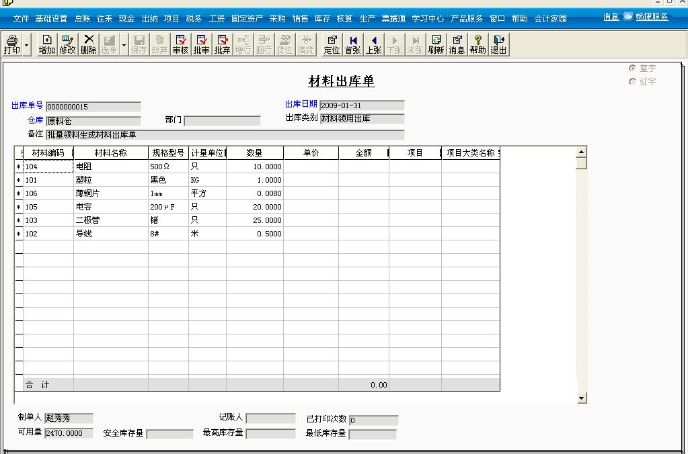Select the 红字 radio button
The height and width of the screenshot is (454, 688).
pyautogui.click(x=632, y=82)
